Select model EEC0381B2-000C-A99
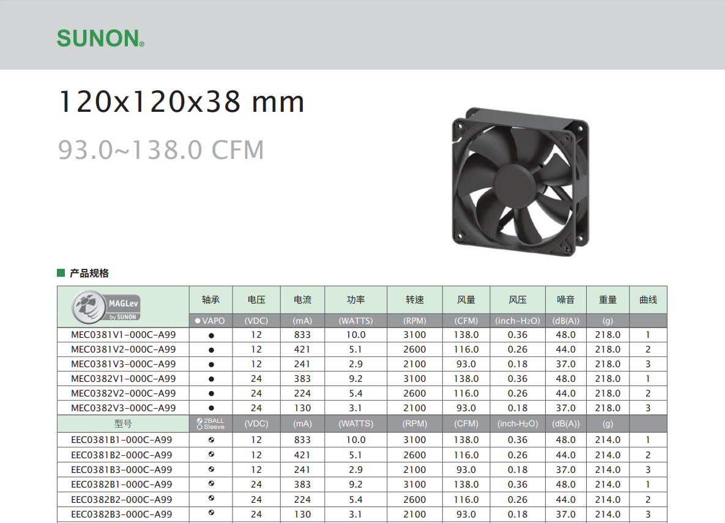The height and width of the screenshot is (523, 725). [122, 455]
